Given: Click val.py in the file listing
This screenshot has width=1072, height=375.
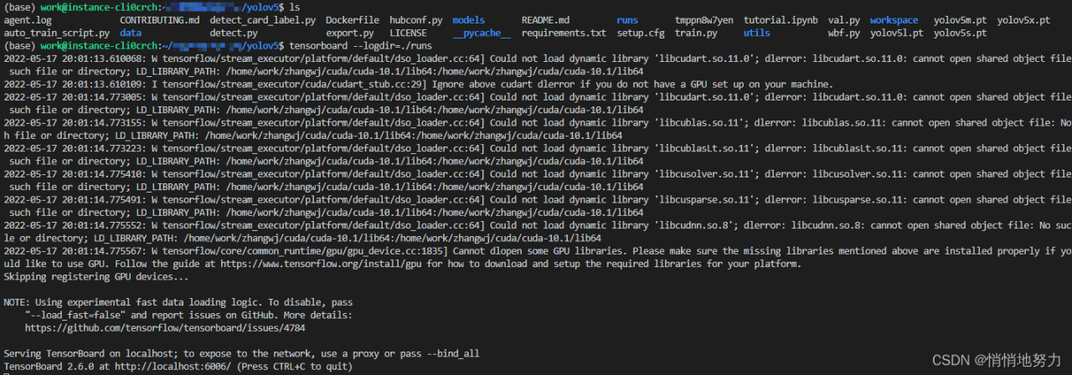Looking at the screenshot, I should (844, 20).
